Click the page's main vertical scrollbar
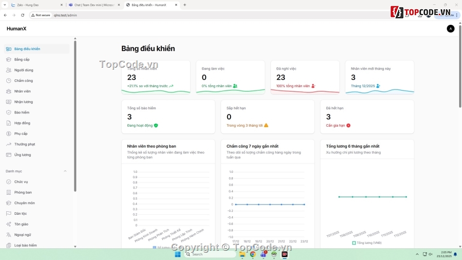This screenshot has height=260, width=462. pos(460,66)
